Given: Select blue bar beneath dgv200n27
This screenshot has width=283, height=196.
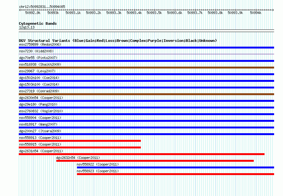Looking at the screenshot, I should 146,134.
